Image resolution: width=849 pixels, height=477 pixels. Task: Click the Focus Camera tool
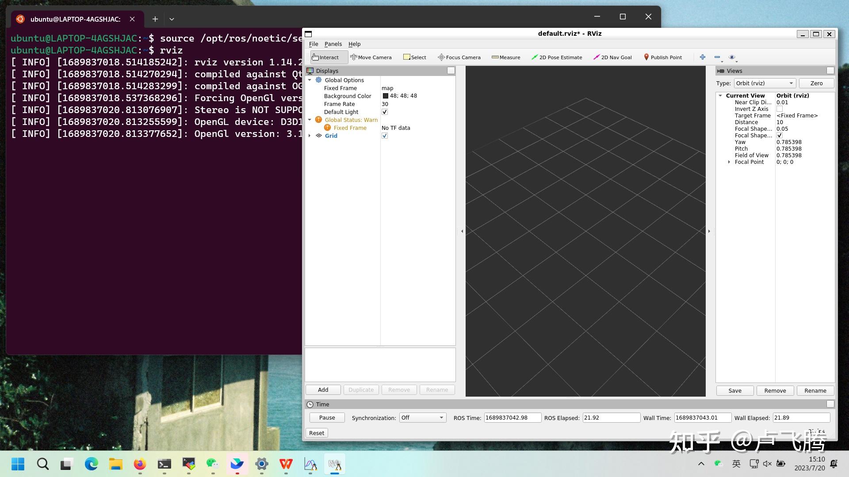coord(459,57)
